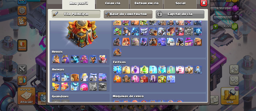Open the Criar clã tab

112,4
